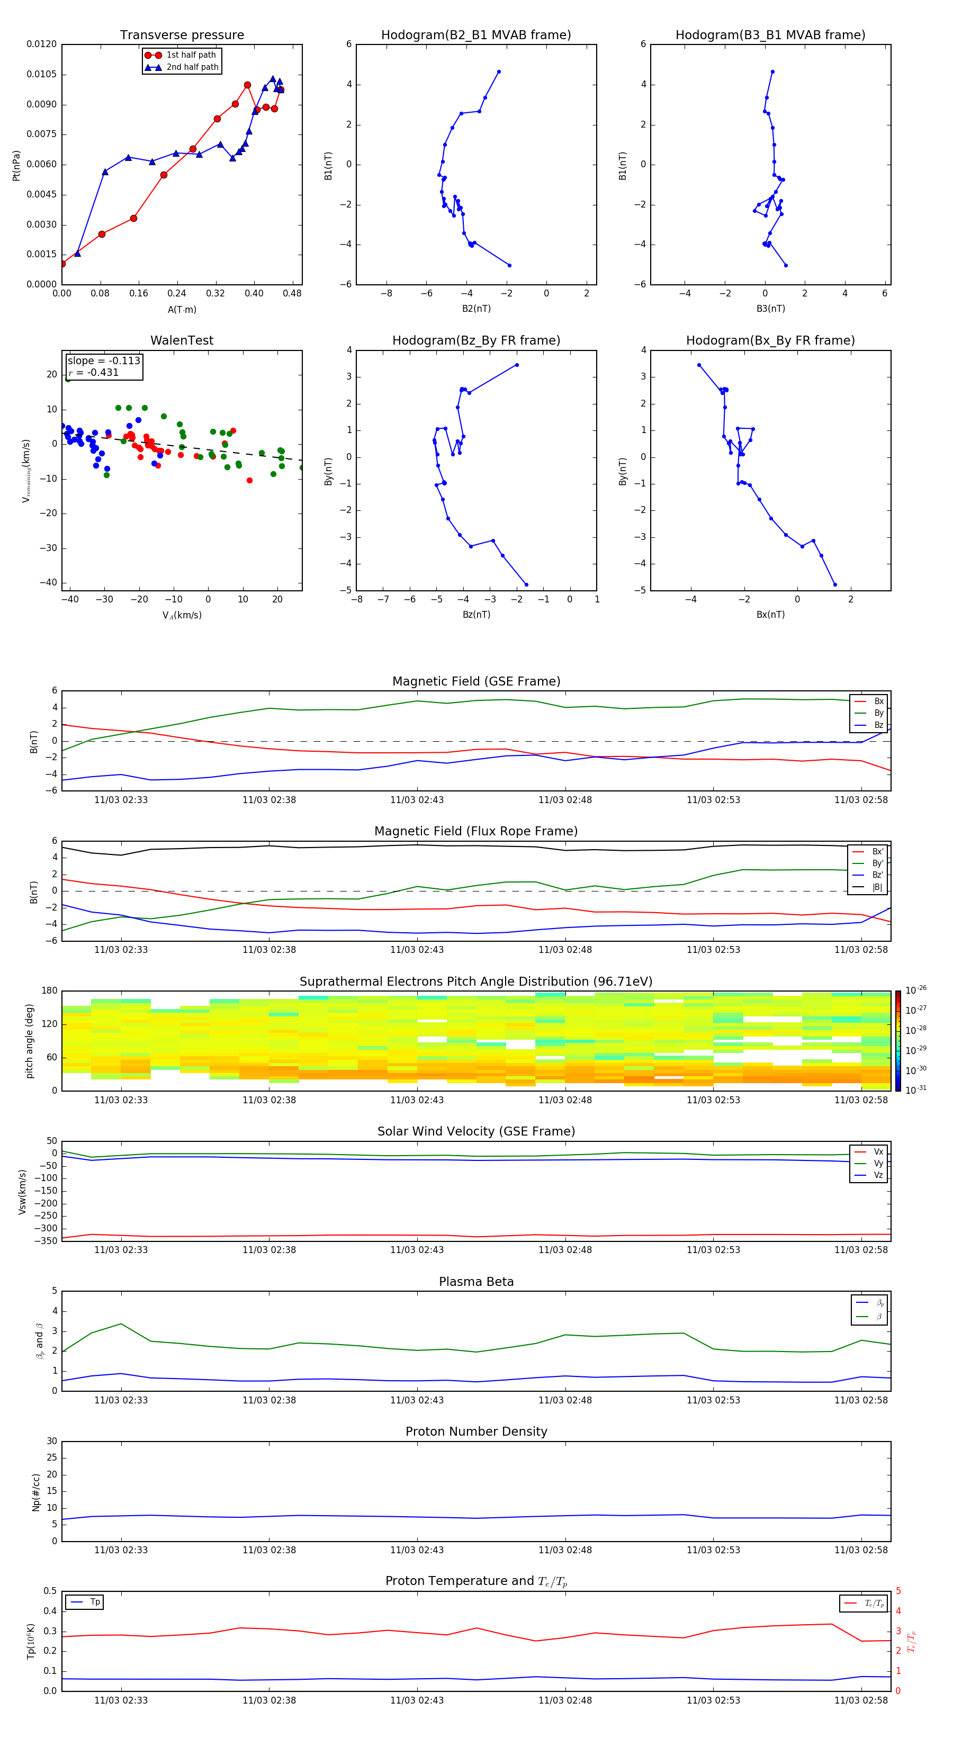Click the "Bz(nT)" x-axis label
Screen dimensions: 953x1747
[476, 615]
